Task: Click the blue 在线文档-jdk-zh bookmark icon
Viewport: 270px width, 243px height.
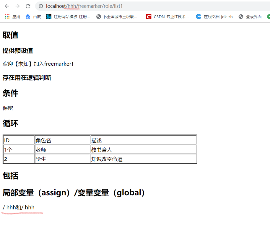Action: pos(198,16)
